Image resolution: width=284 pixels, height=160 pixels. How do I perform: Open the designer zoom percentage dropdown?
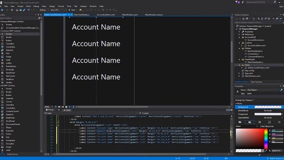(x=49, y=107)
